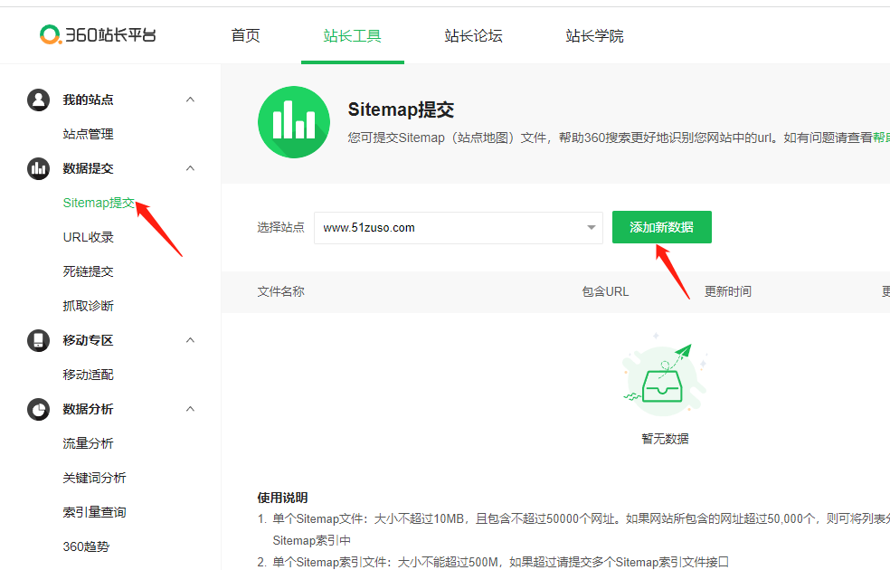The height and width of the screenshot is (570, 890).
Task: Click the 使用说明 heading
Action: pyautogui.click(x=283, y=498)
